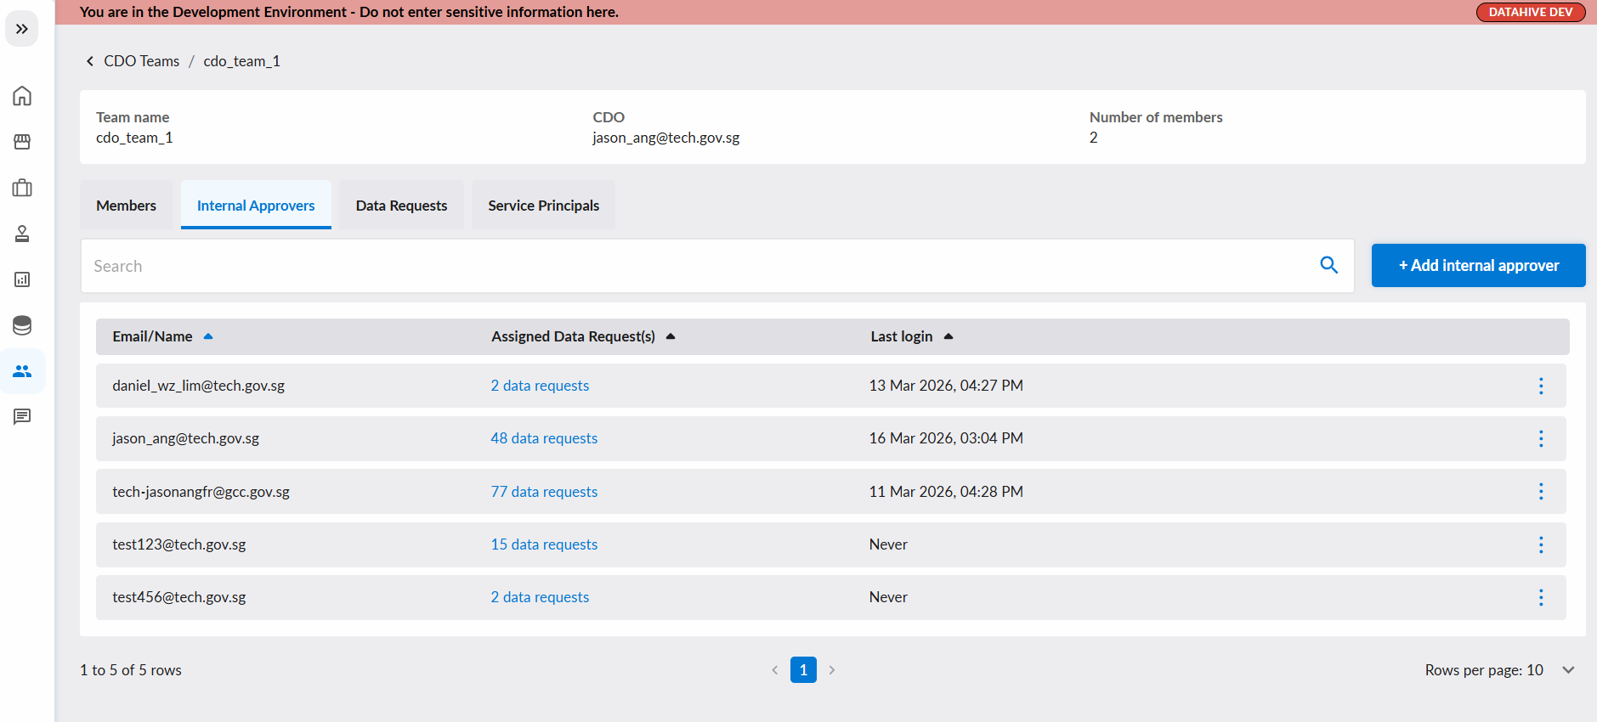The width and height of the screenshot is (1597, 722).
Task: Select page 1 in pagination
Action: [x=803, y=670]
